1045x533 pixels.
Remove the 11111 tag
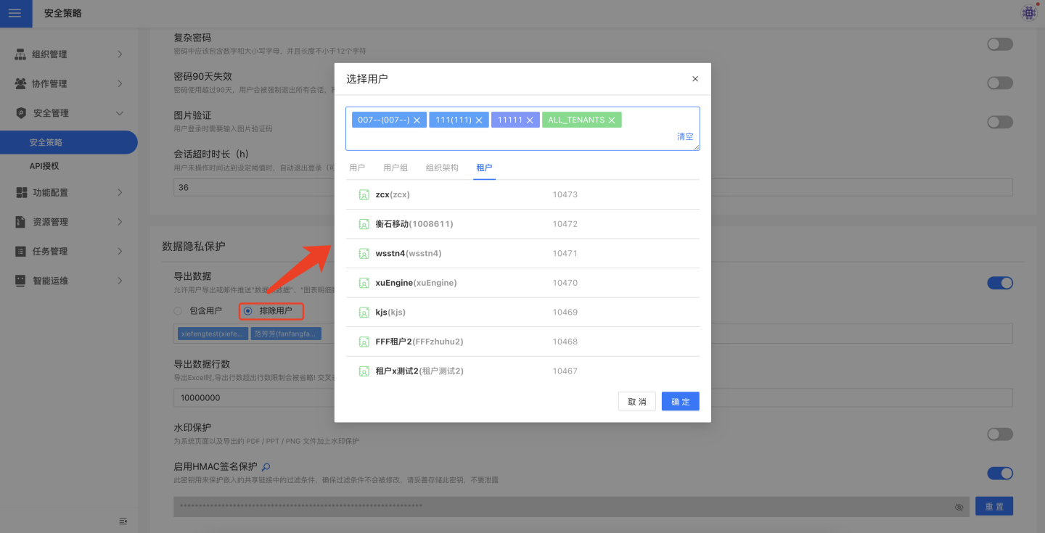530,120
